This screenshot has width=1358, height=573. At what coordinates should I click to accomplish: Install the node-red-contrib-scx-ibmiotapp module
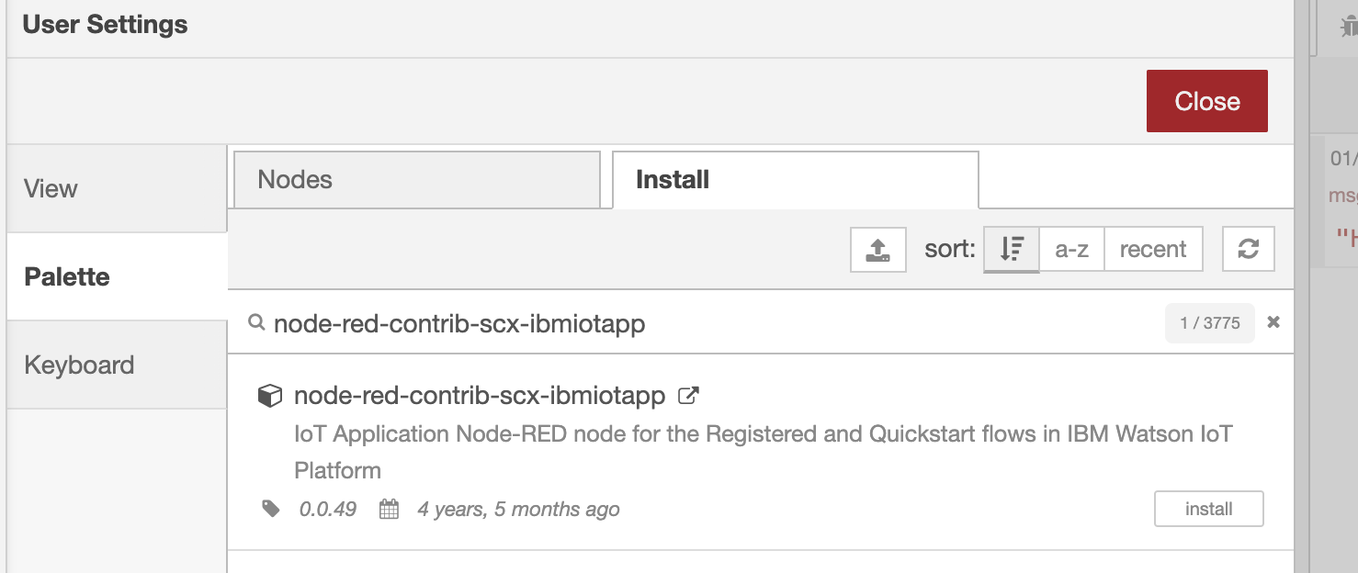(1208, 509)
